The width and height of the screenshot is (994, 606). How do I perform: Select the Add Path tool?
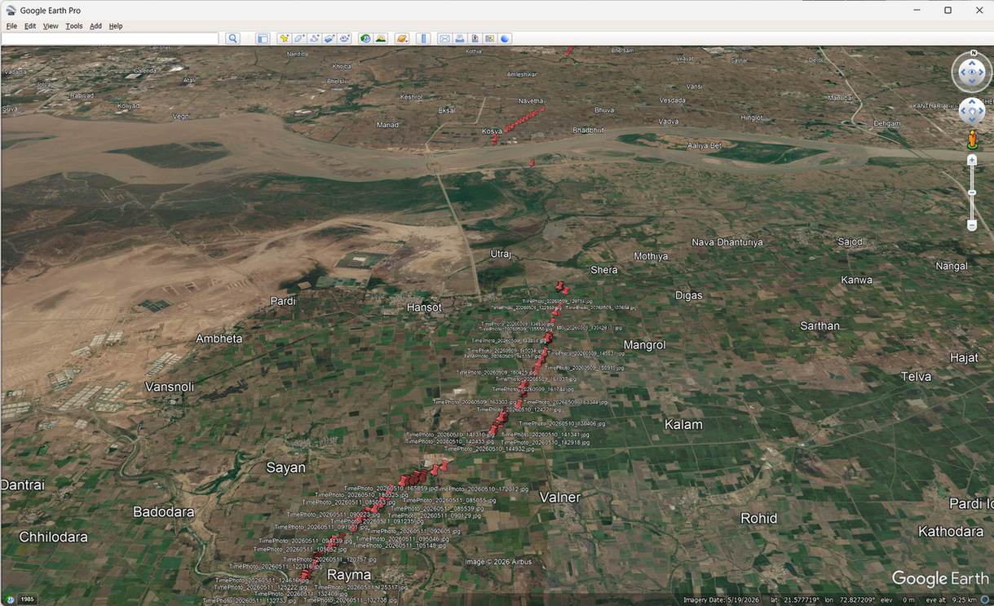tap(315, 38)
